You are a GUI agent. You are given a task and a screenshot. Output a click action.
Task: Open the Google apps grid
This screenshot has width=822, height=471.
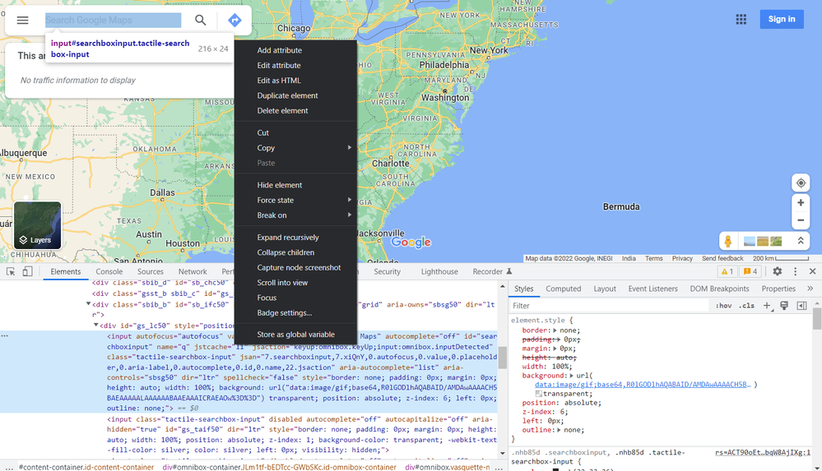click(741, 19)
